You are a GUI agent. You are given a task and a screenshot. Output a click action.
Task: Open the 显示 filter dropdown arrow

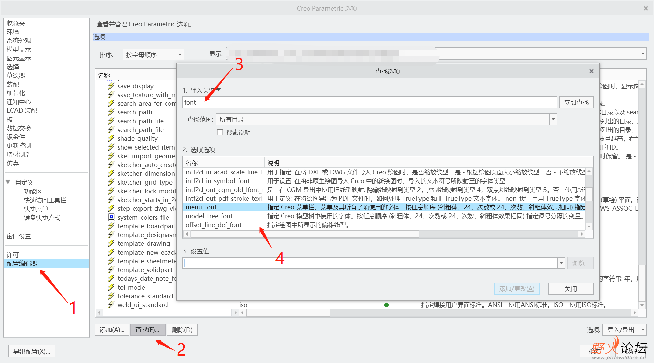point(643,54)
